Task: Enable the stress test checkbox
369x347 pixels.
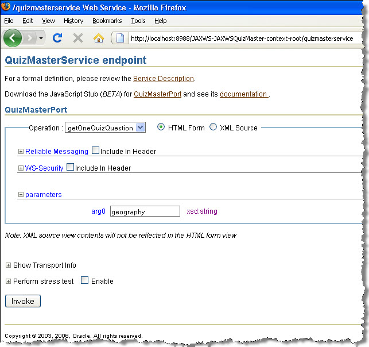Action: (x=84, y=281)
